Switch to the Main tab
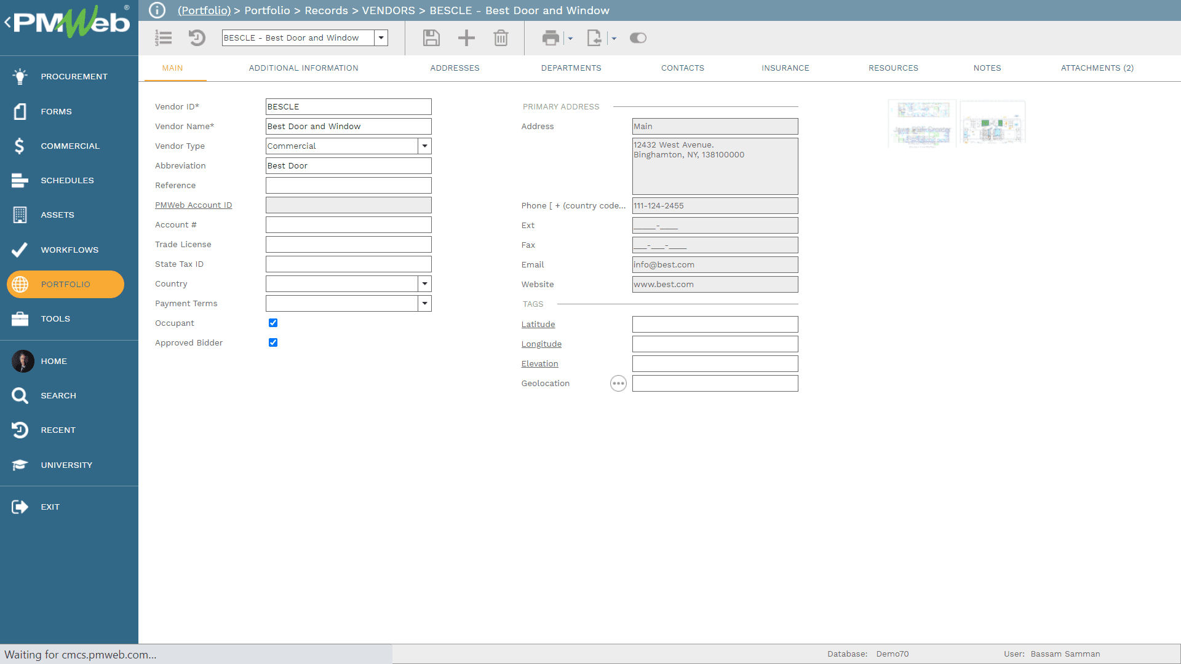This screenshot has width=1181, height=664. coord(172,68)
